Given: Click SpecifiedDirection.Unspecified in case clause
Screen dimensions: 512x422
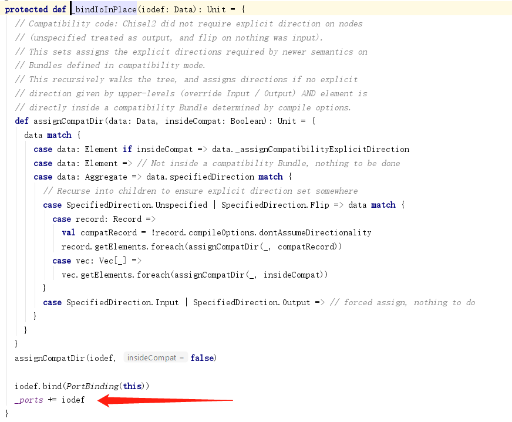Looking at the screenshot, I should pos(137,205).
